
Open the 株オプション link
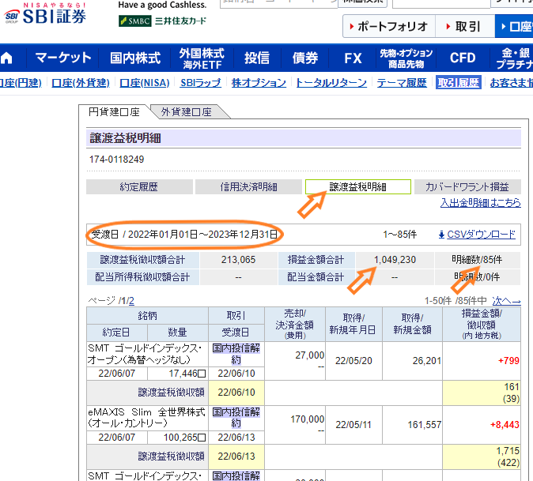(259, 83)
